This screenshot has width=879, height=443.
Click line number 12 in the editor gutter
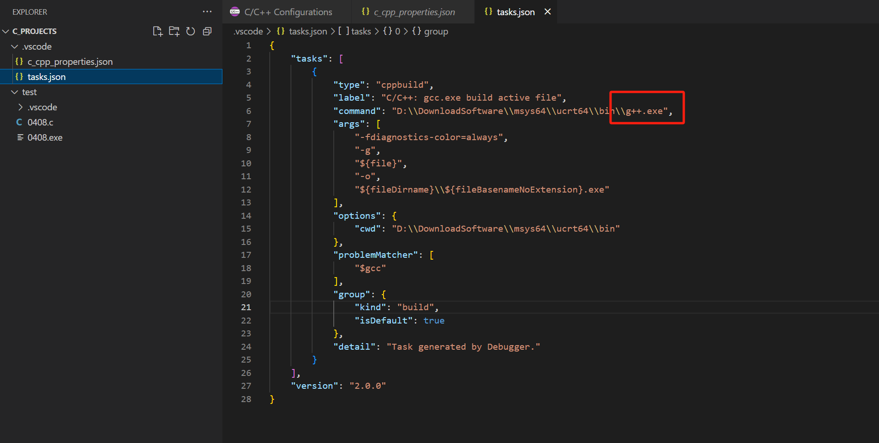246,189
